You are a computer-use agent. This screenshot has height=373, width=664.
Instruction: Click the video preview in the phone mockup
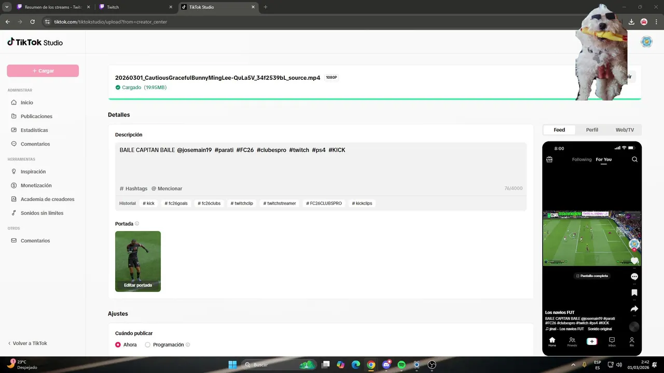592,238
